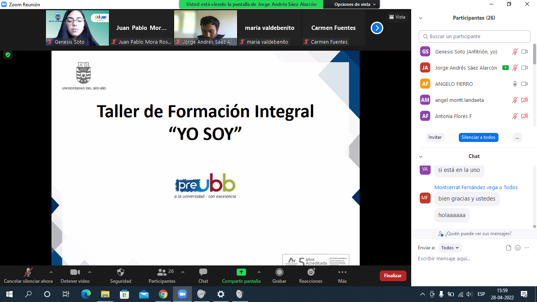This screenshot has height=302, width=537.
Task: Click the red Finalizar button
Action: pyautogui.click(x=393, y=276)
